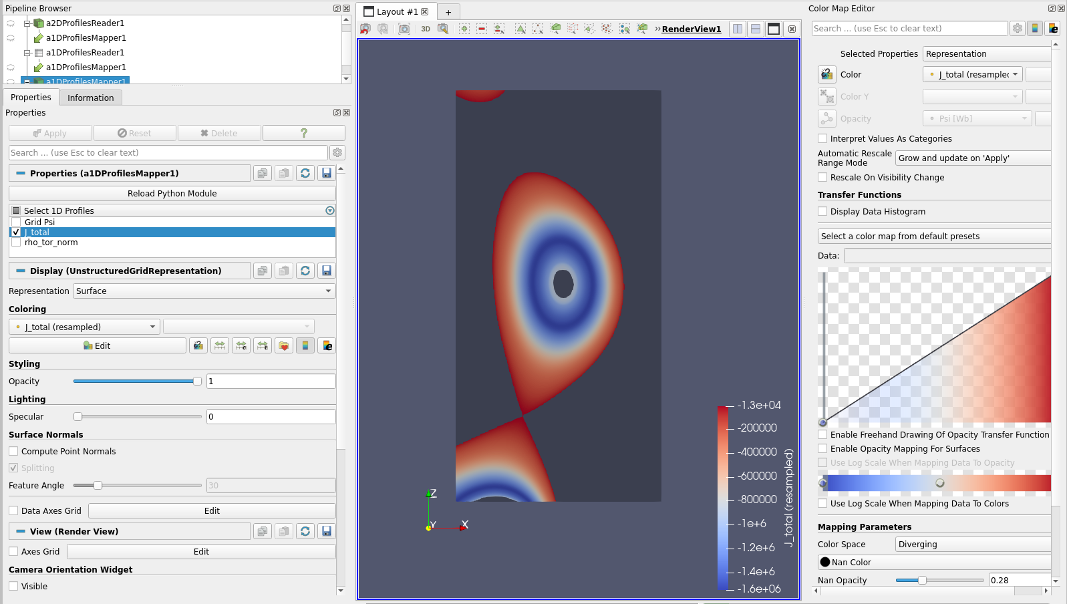Enable Compute Point Normals

[13, 451]
